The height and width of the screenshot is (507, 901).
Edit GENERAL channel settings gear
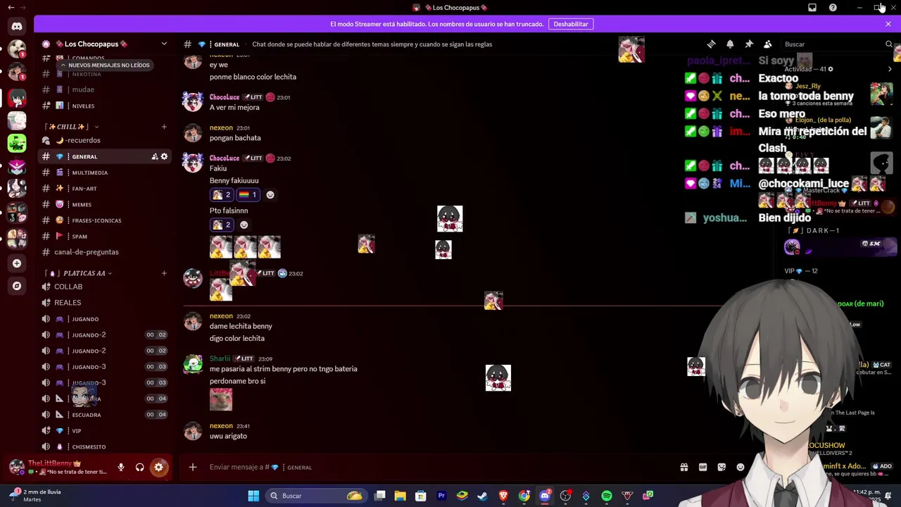(165, 156)
